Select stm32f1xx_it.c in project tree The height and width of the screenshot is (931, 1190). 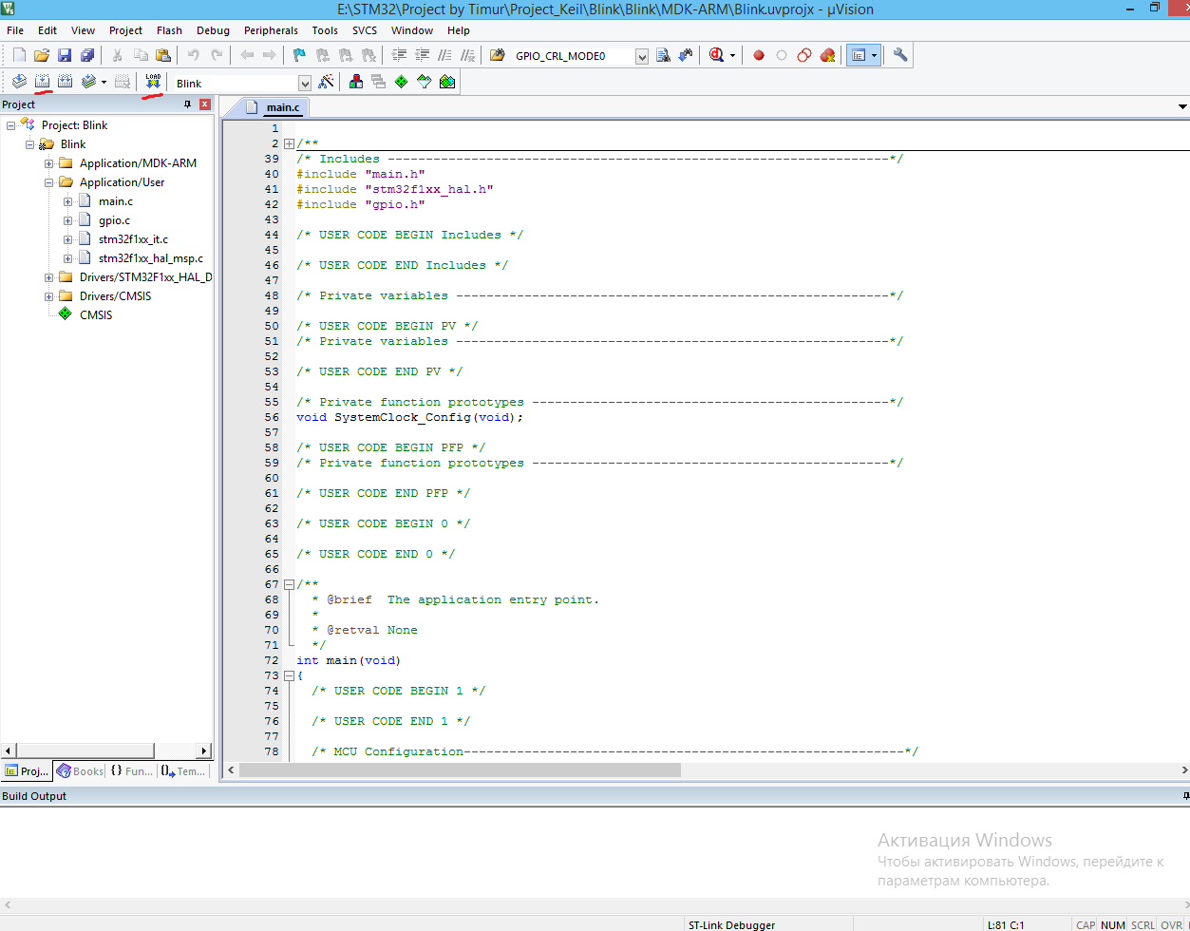point(133,239)
